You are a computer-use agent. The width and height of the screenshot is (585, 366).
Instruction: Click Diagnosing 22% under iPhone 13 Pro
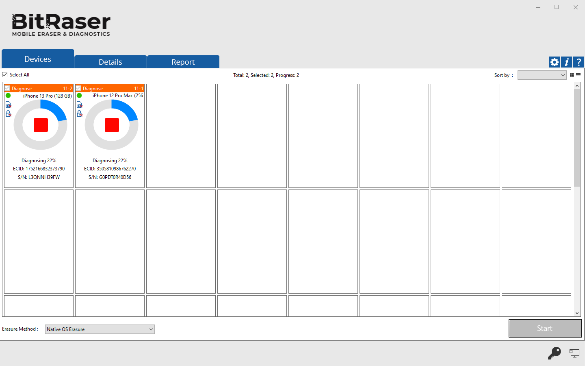coord(39,161)
